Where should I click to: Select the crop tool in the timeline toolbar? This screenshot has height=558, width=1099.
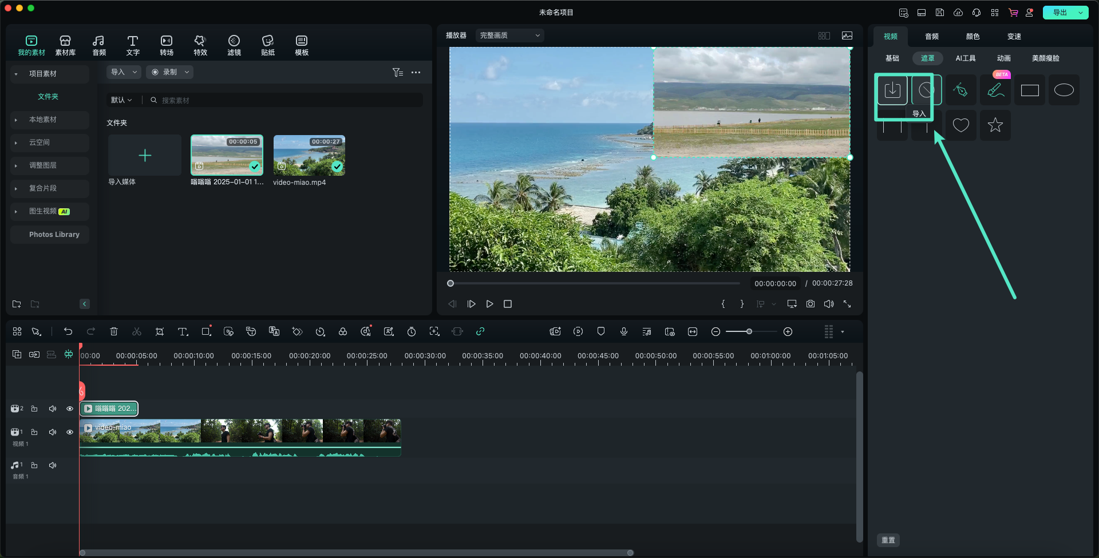tap(160, 331)
